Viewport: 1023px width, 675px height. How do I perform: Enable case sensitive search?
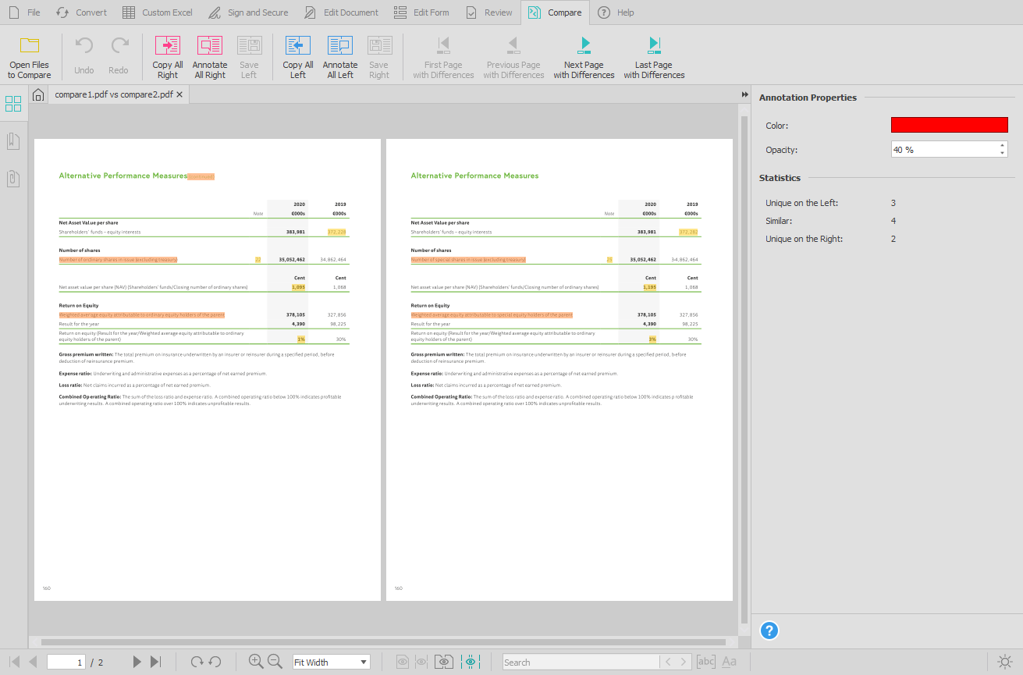click(x=730, y=662)
